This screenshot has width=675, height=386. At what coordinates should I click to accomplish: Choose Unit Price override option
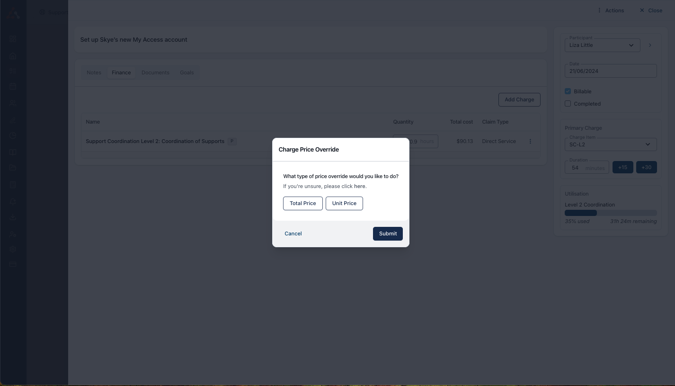344,203
